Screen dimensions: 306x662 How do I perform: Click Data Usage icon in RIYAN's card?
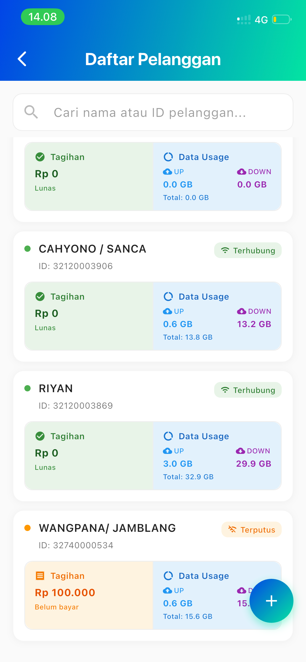point(168,436)
